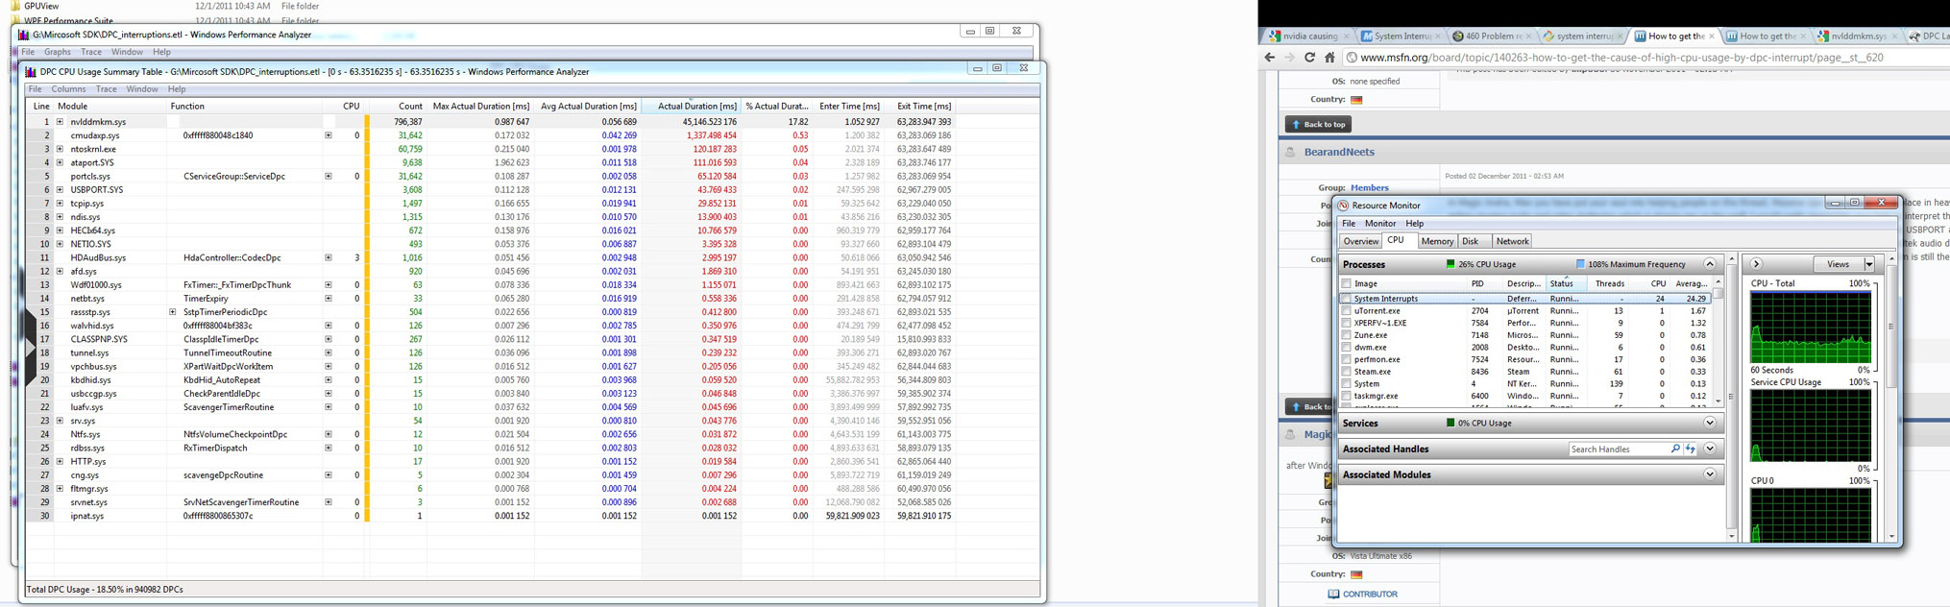Click the search magnifier in Associated Handles
Screen dimensions: 1950x607
tap(1675, 449)
